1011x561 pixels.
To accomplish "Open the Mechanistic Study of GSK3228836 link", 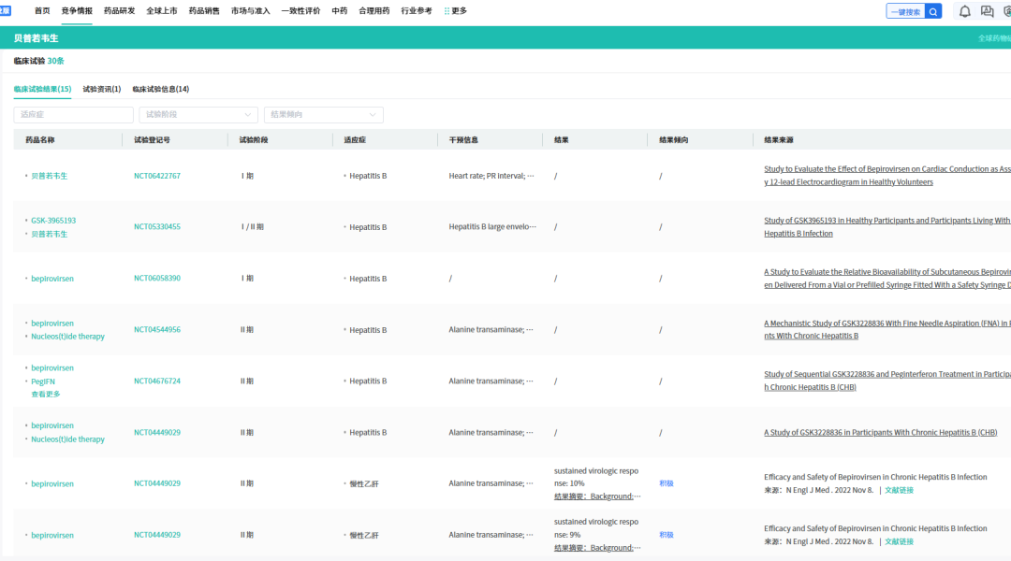I will tap(887, 329).
